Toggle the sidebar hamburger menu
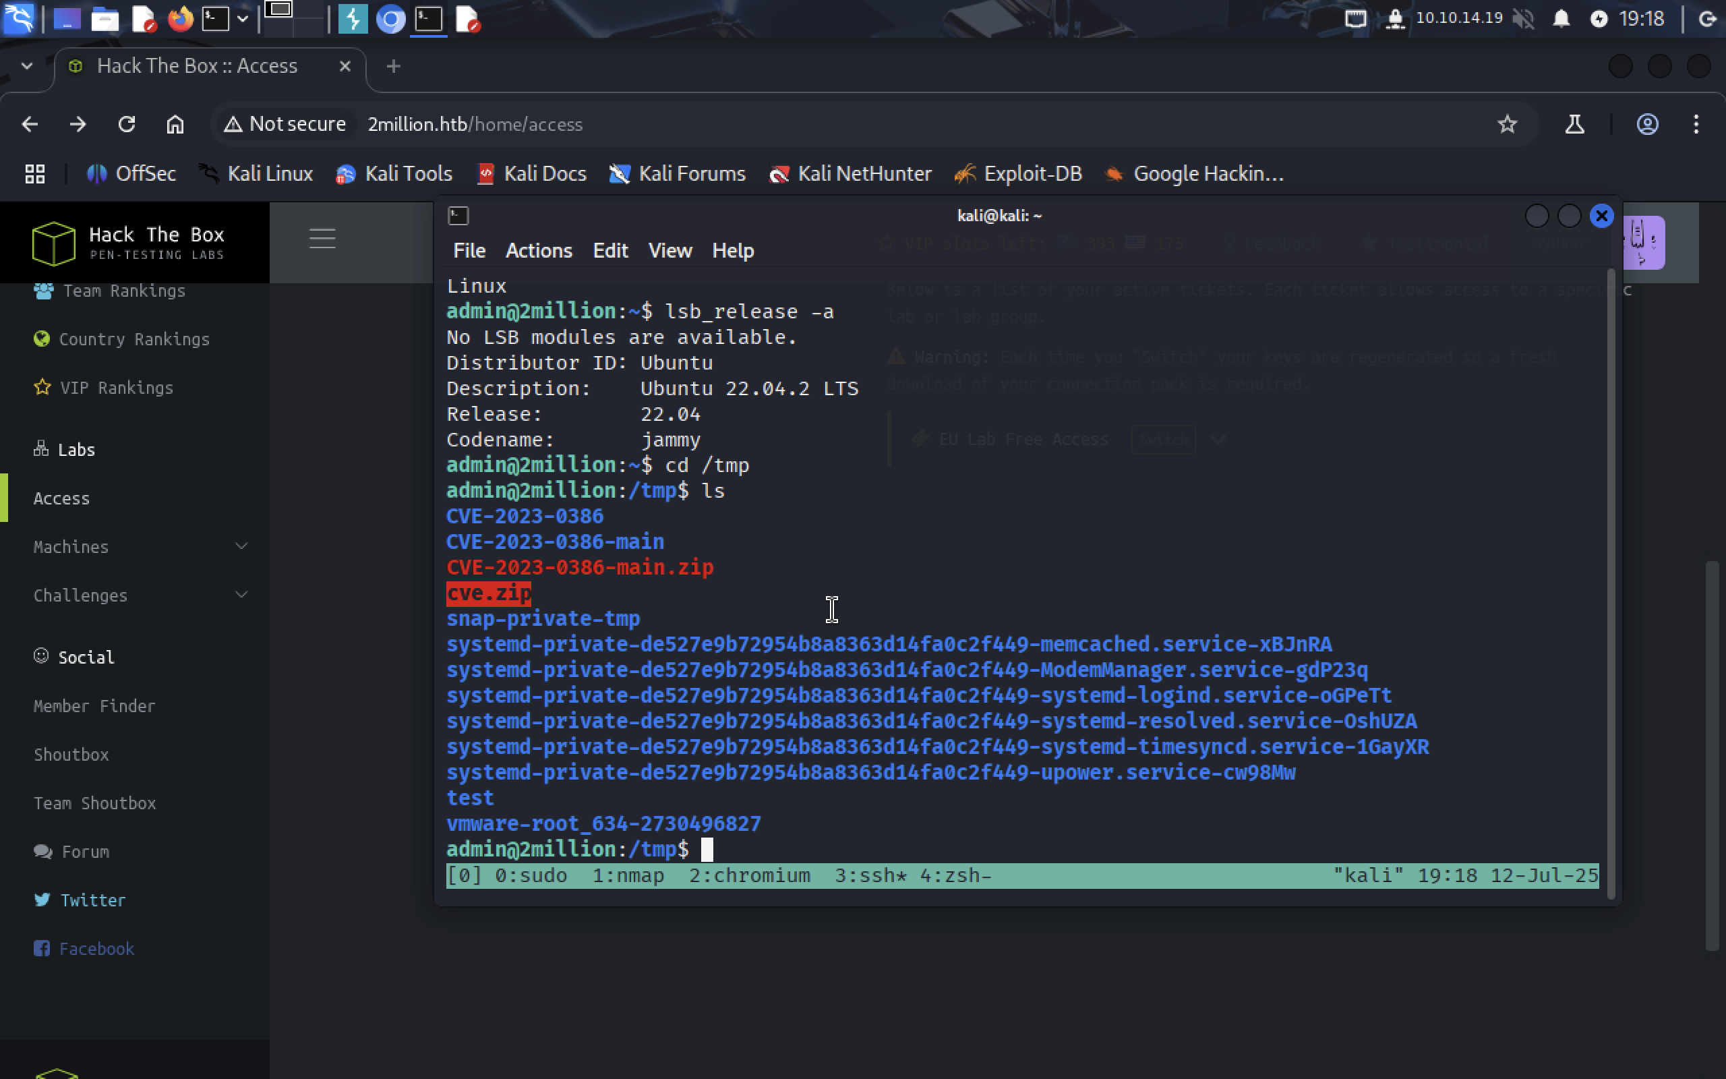The image size is (1726, 1079). tap(322, 238)
